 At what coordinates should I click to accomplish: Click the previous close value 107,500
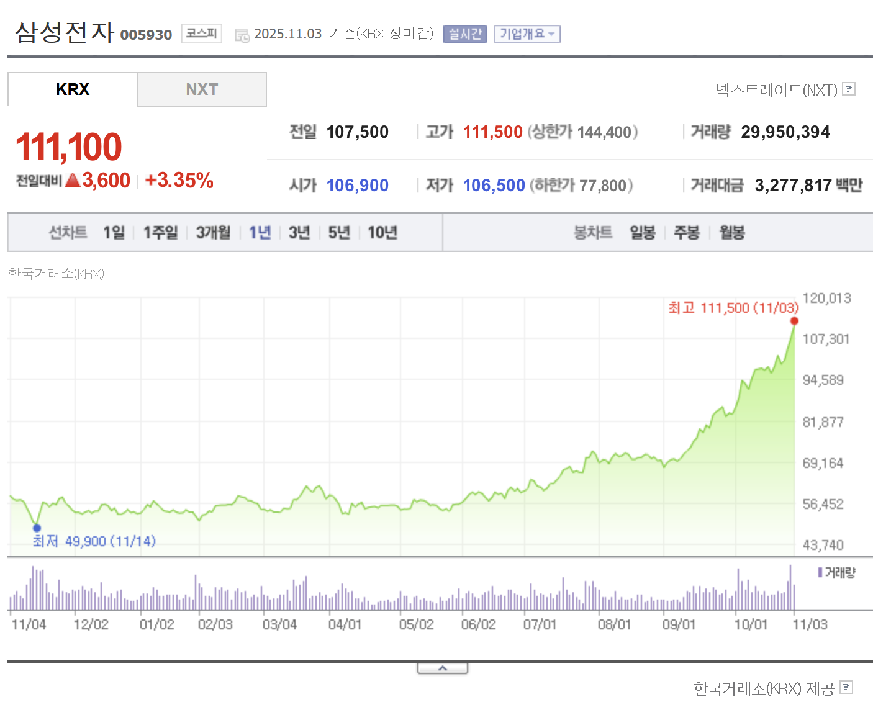click(x=358, y=132)
